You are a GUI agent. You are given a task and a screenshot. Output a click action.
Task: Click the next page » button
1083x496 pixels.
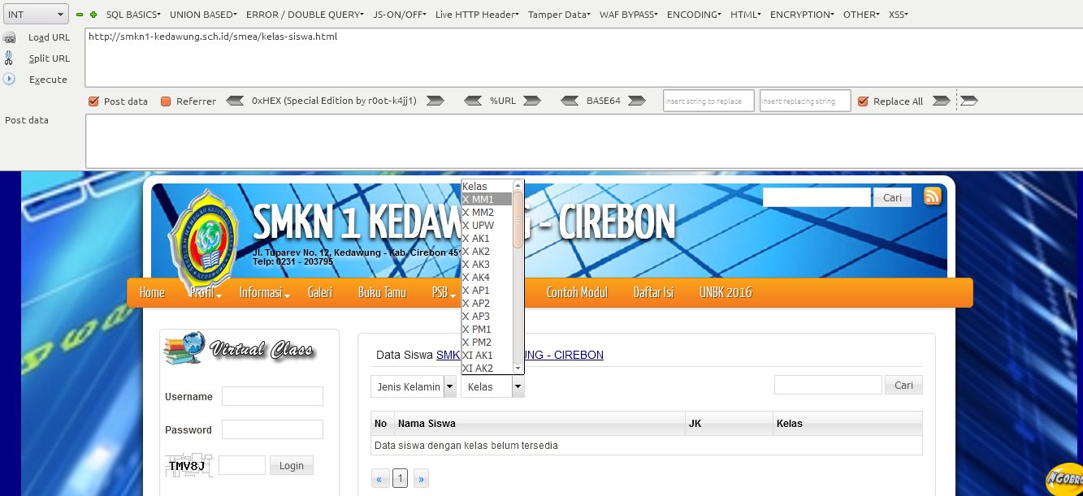click(x=421, y=479)
